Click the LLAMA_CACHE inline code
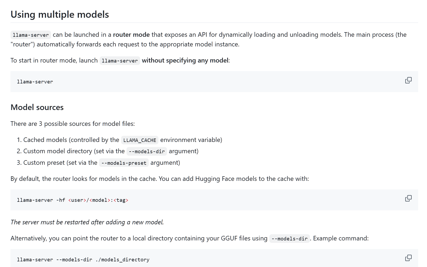This screenshot has height=267, width=427. [140, 140]
